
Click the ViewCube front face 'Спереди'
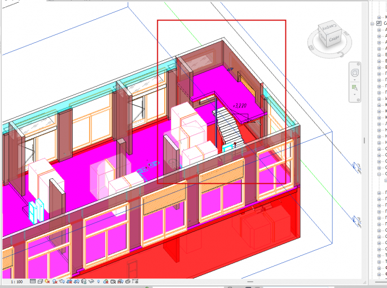335,39
